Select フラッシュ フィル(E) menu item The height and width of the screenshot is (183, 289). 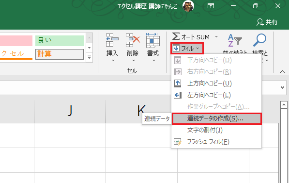coord(216,142)
